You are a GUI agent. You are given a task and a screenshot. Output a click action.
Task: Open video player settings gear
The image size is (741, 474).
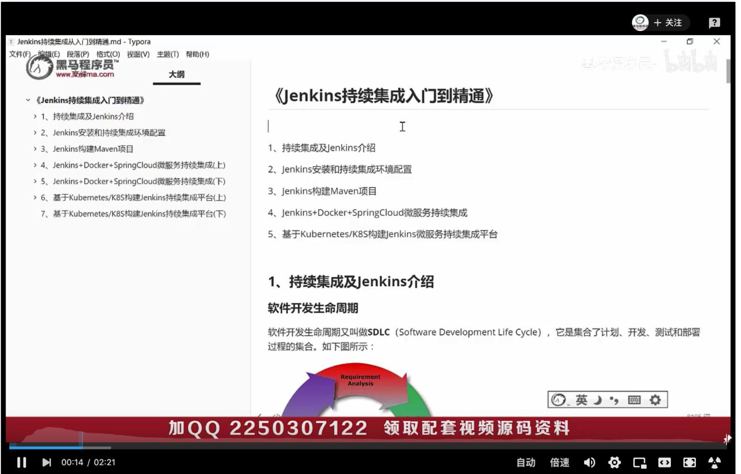pyautogui.click(x=614, y=462)
